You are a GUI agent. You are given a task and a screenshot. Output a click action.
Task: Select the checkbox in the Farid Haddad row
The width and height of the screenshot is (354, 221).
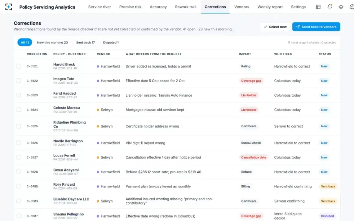coord(19,95)
